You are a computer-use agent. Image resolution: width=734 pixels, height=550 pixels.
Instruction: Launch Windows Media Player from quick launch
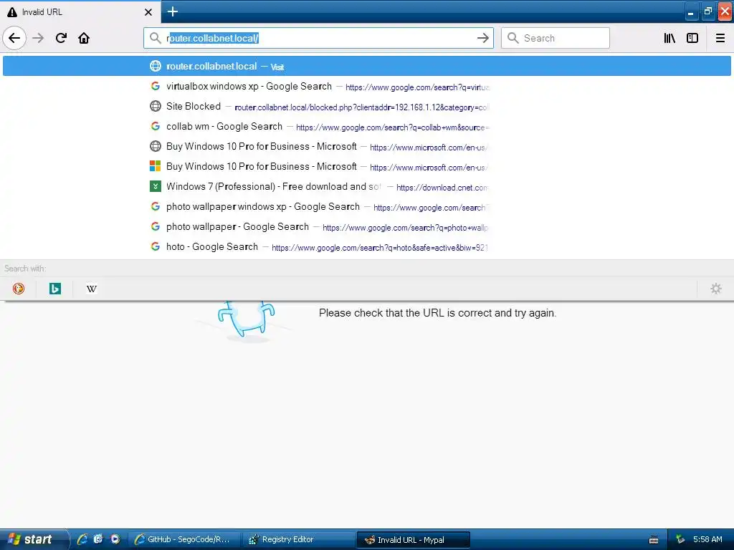click(115, 539)
